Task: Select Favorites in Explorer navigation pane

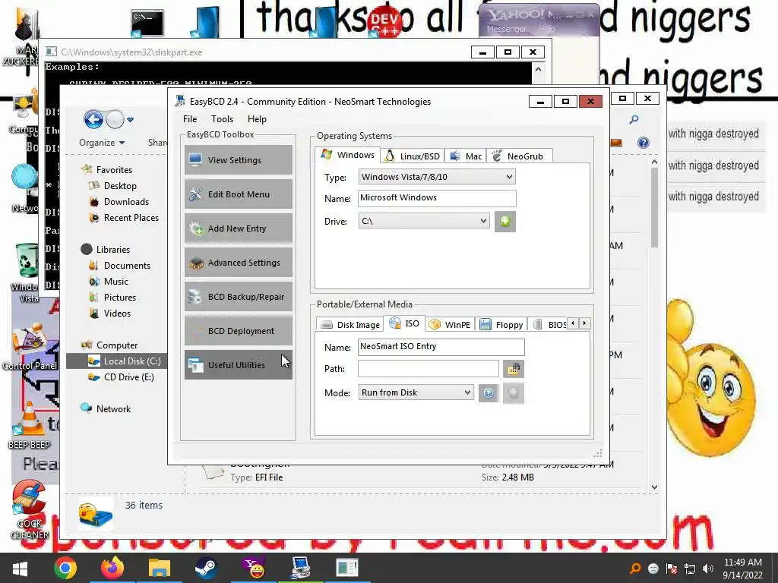Action: tap(114, 169)
